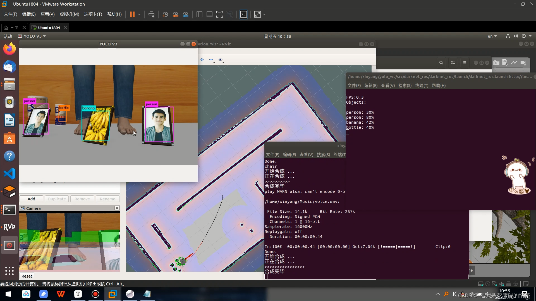This screenshot has height=301, width=536.
Task: Click the RViz view eye tool dropdown
Action: [221, 60]
